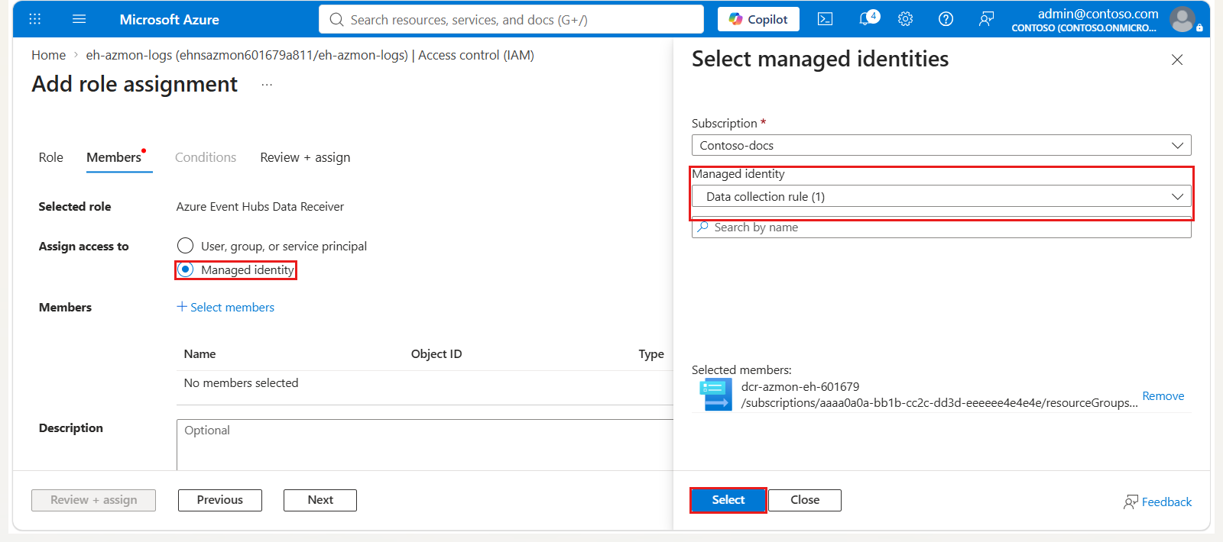
Task: Click the Name column header
Action: tap(200, 354)
